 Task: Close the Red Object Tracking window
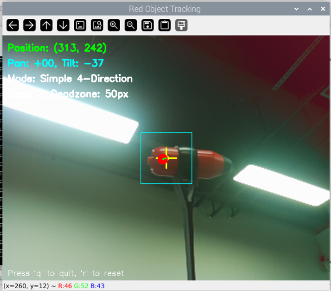click(323, 9)
